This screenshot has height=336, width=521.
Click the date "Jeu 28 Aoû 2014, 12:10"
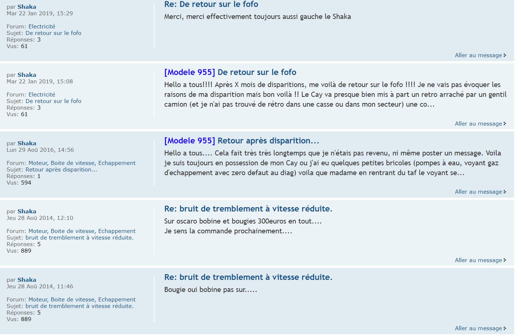(40, 218)
